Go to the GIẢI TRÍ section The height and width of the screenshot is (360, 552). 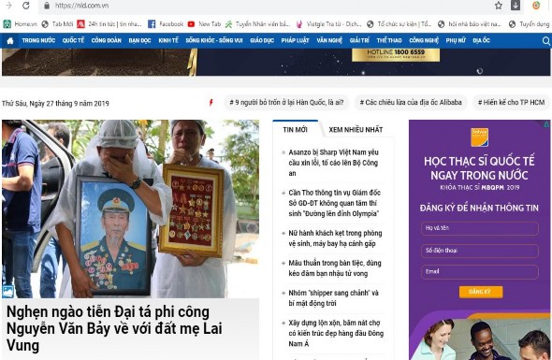click(x=359, y=40)
